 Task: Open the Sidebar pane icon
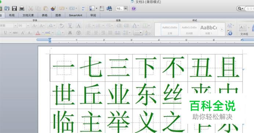pyautogui.click(x=92, y=8)
